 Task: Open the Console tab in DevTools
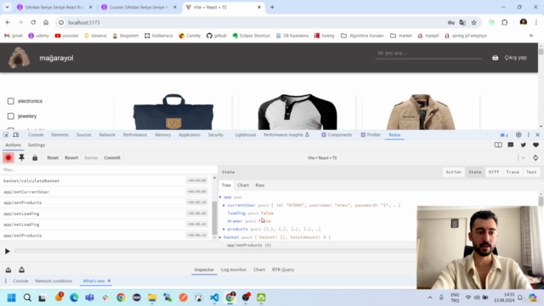tap(36, 135)
